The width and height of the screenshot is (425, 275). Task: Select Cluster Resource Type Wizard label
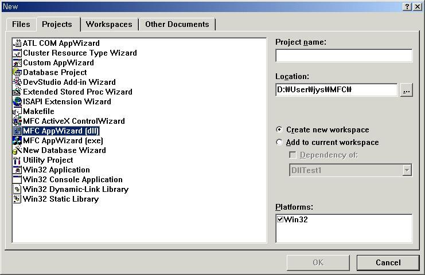(80, 53)
